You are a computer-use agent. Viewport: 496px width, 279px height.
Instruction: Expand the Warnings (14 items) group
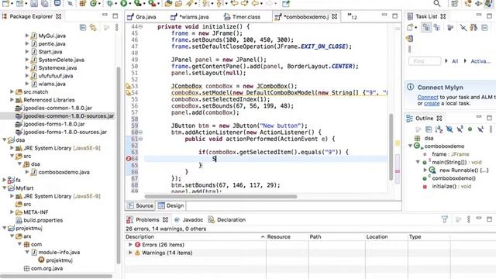coord(130,253)
